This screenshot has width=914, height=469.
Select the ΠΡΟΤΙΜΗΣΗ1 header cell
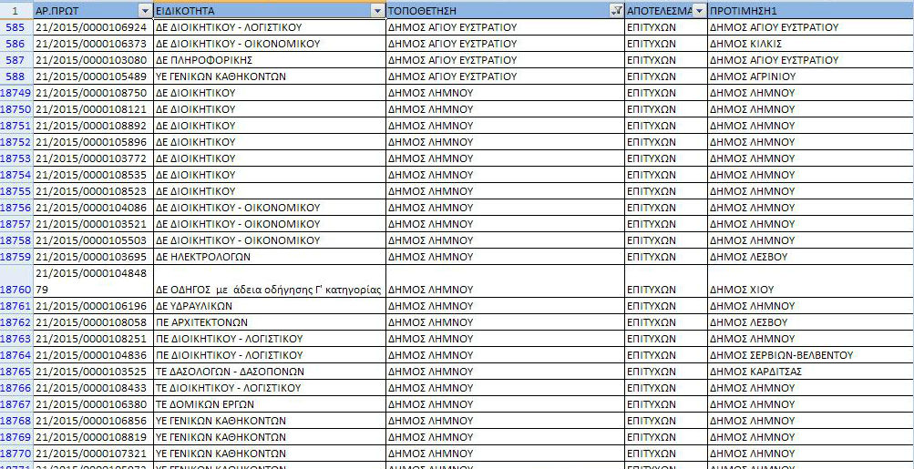809,10
